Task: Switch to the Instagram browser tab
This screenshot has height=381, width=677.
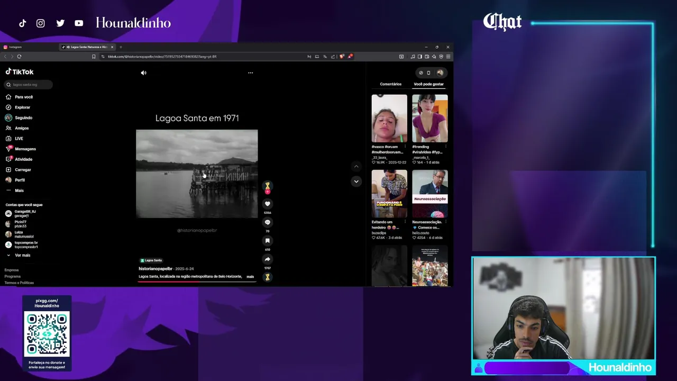Action: tap(29, 47)
